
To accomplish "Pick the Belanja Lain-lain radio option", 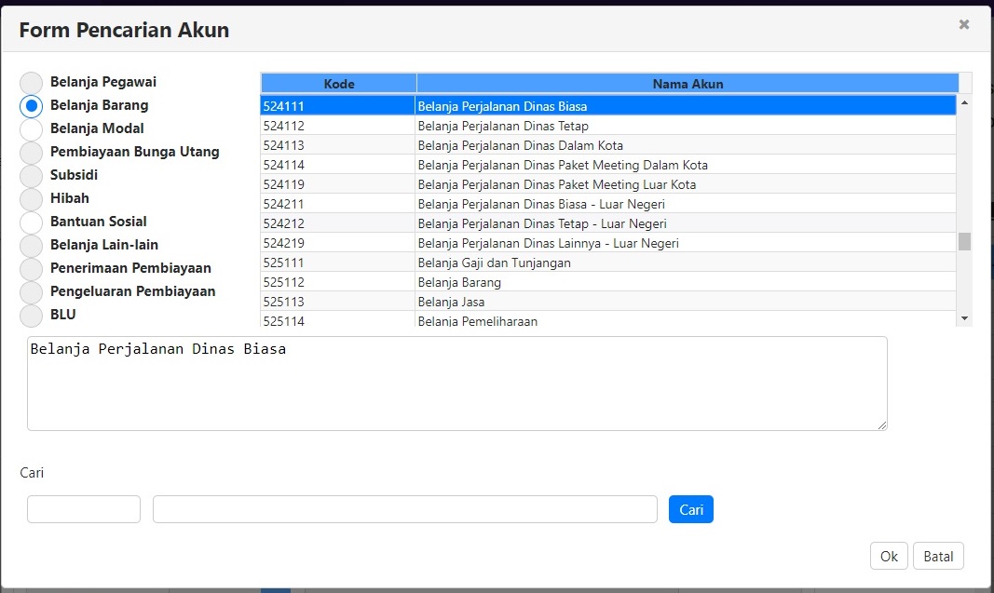I will coord(31,246).
